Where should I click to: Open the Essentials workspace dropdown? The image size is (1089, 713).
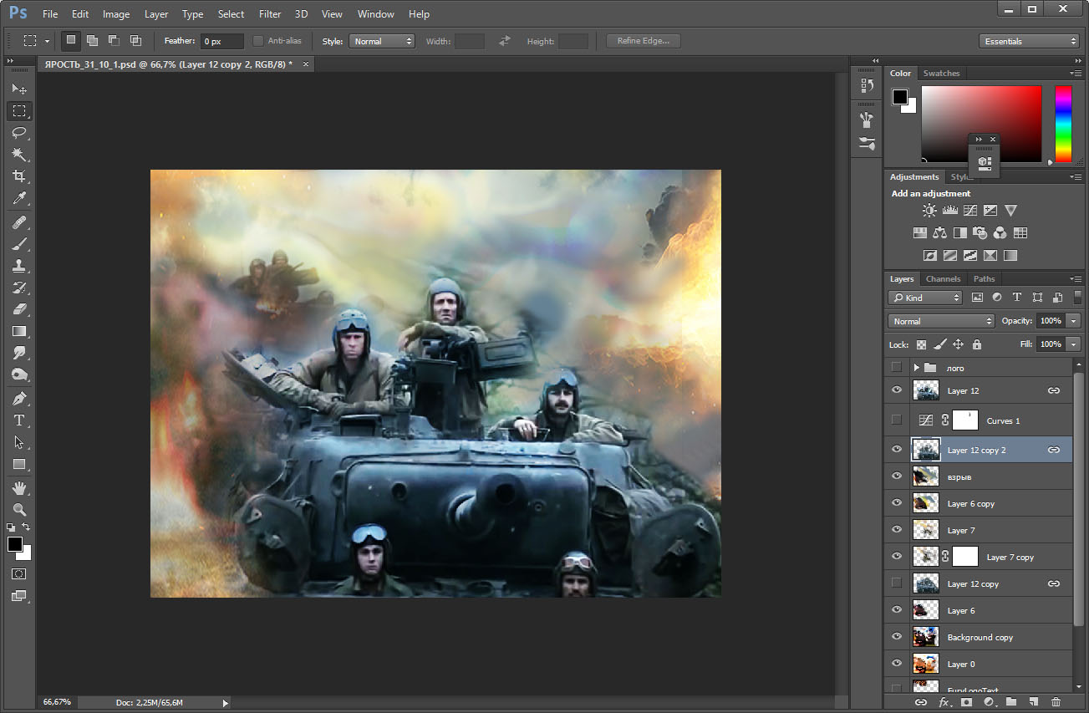[1029, 41]
